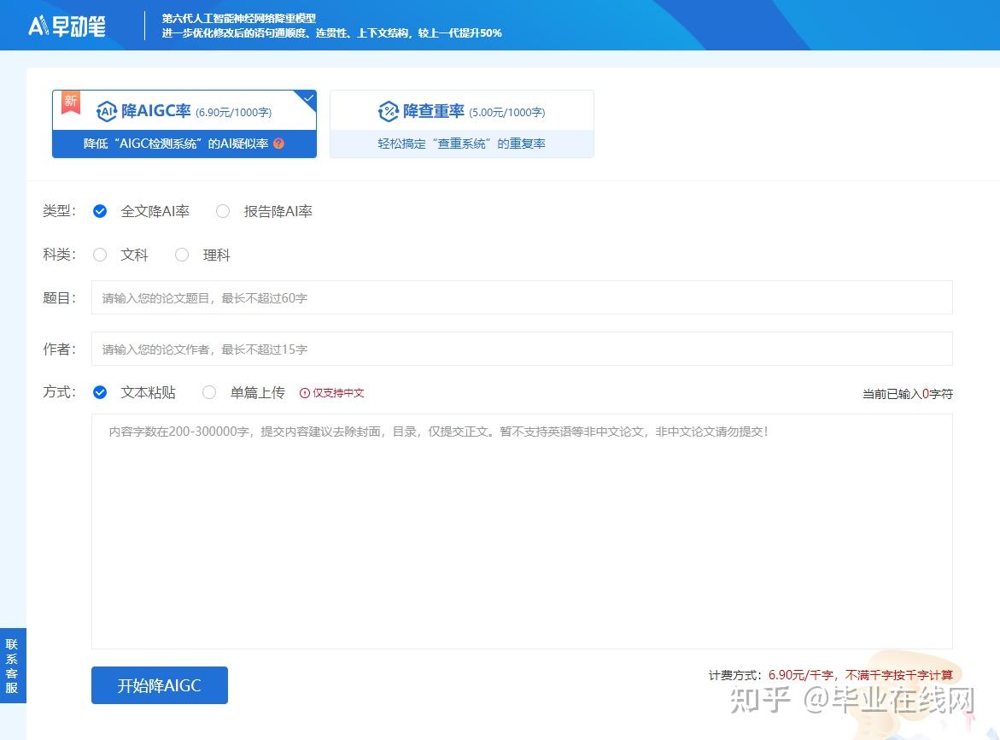Click the 仅支持中文 notice text
Screen dimensions: 1000x740
tap(338, 393)
